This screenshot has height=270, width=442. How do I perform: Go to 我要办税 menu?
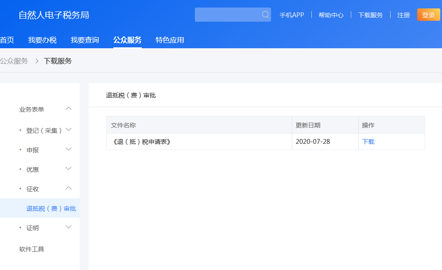(x=42, y=40)
